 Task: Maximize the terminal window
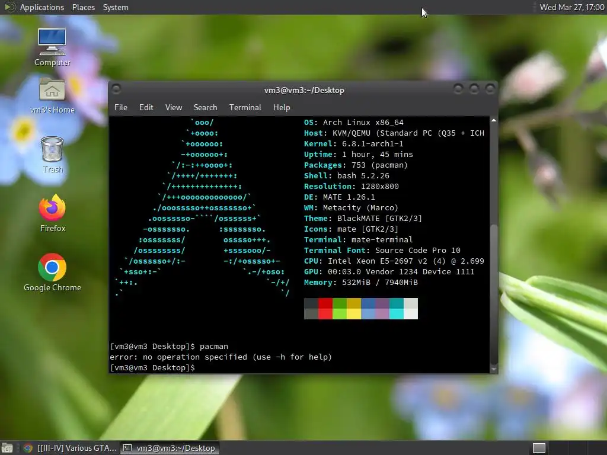(x=474, y=89)
